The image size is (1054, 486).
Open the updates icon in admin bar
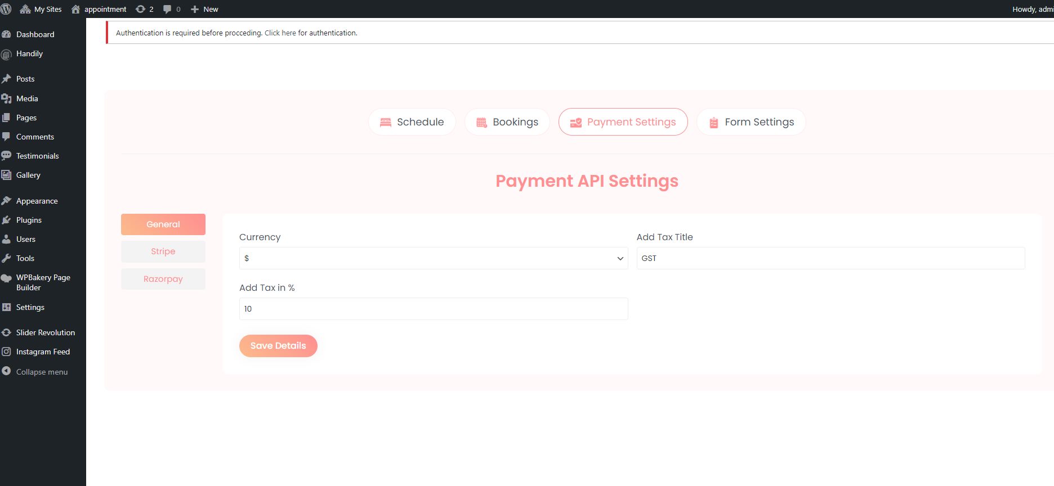pos(141,9)
